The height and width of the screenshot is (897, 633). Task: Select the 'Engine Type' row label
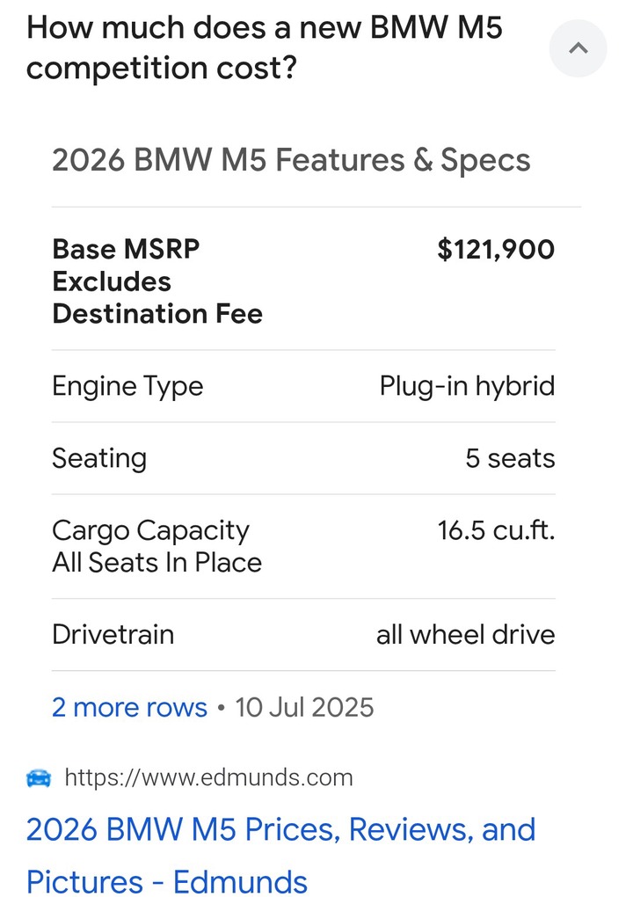(x=127, y=386)
